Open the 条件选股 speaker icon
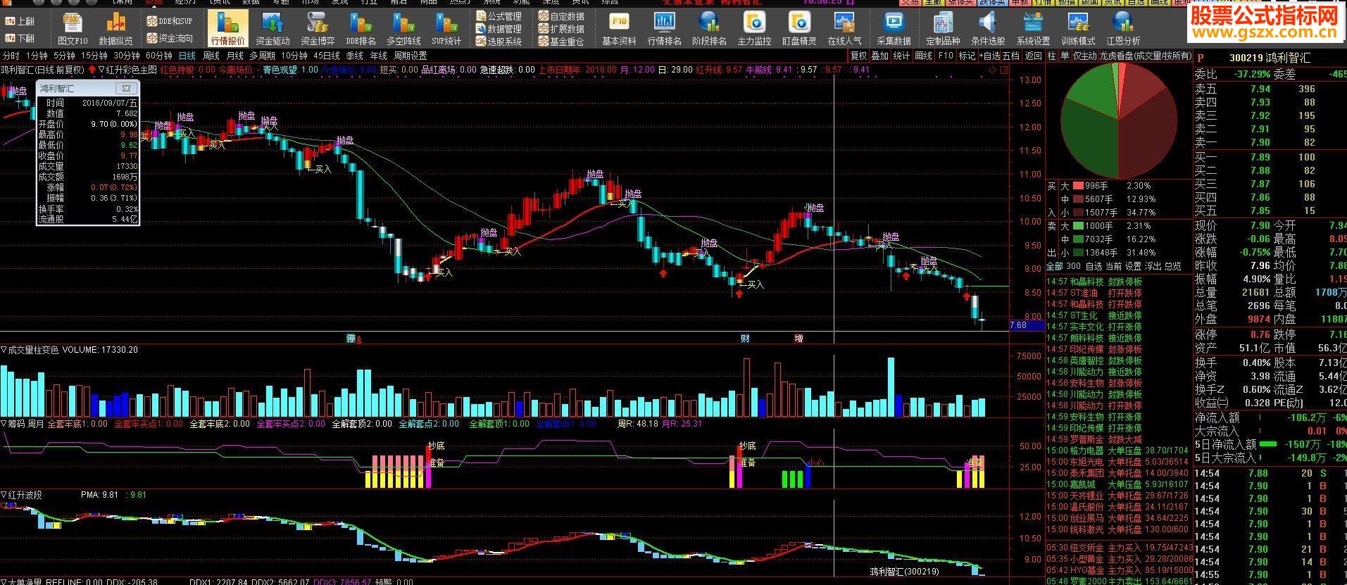 pyautogui.click(x=988, y=29)
